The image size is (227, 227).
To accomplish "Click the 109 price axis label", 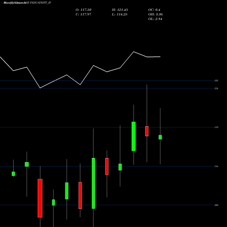I will click(217, 205).
